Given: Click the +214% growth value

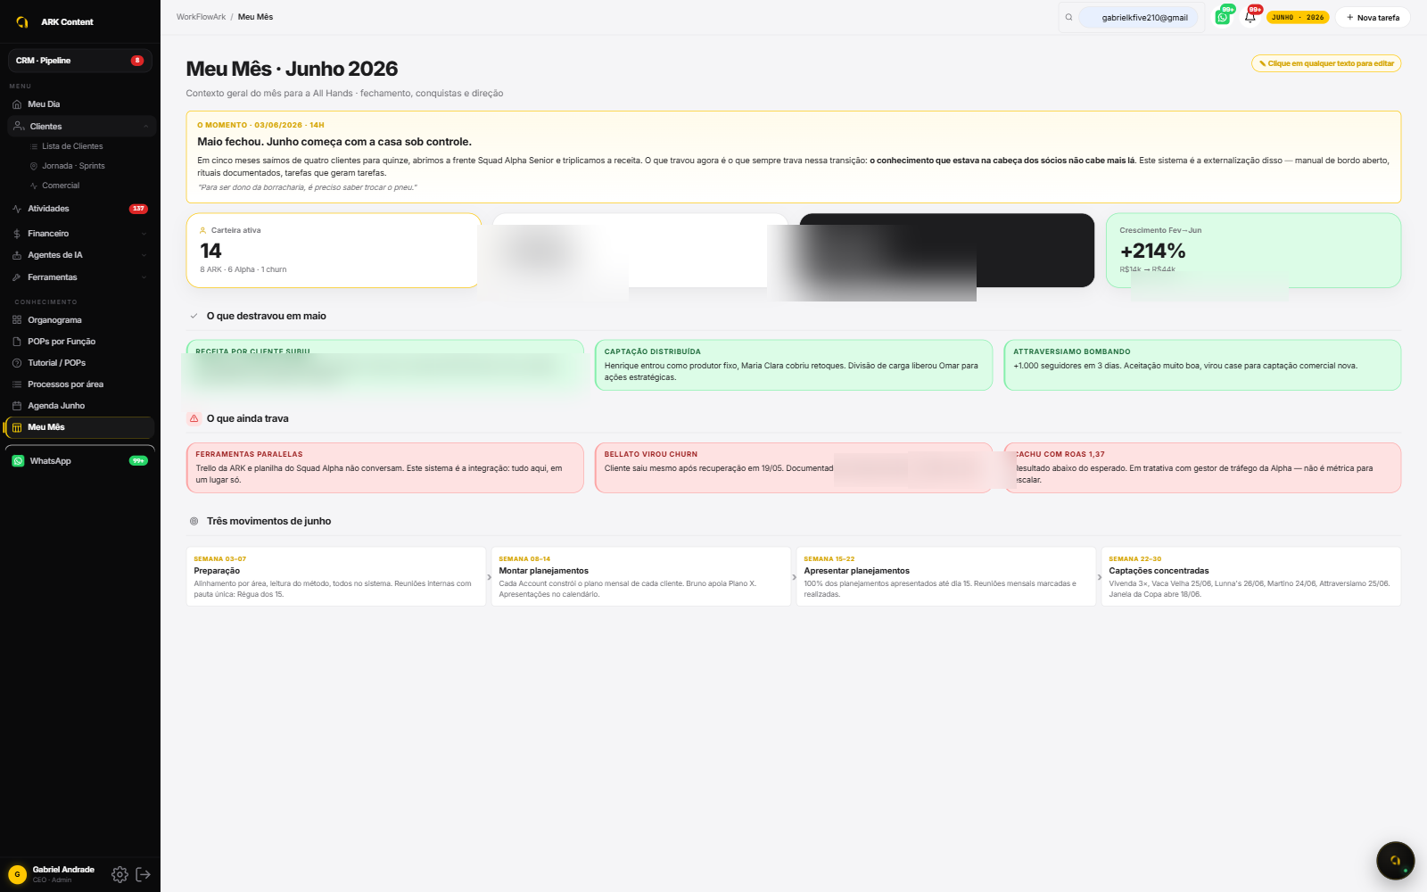Looking at the screenshot, I should click(x=1152, y=251).
